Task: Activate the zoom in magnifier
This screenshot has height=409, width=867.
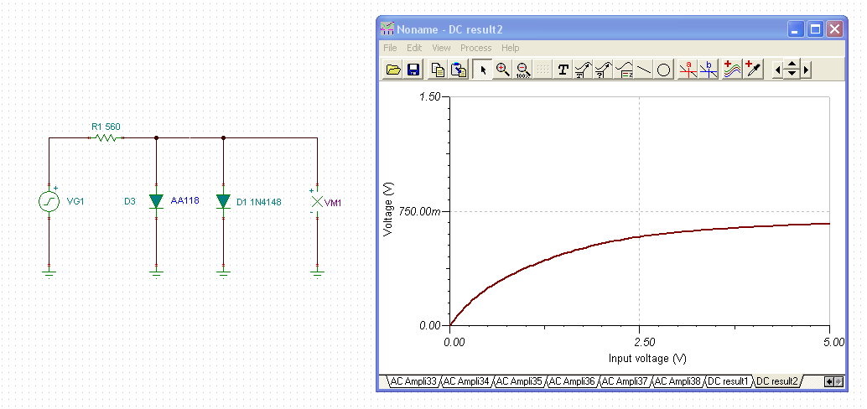Action: [502, 70]
